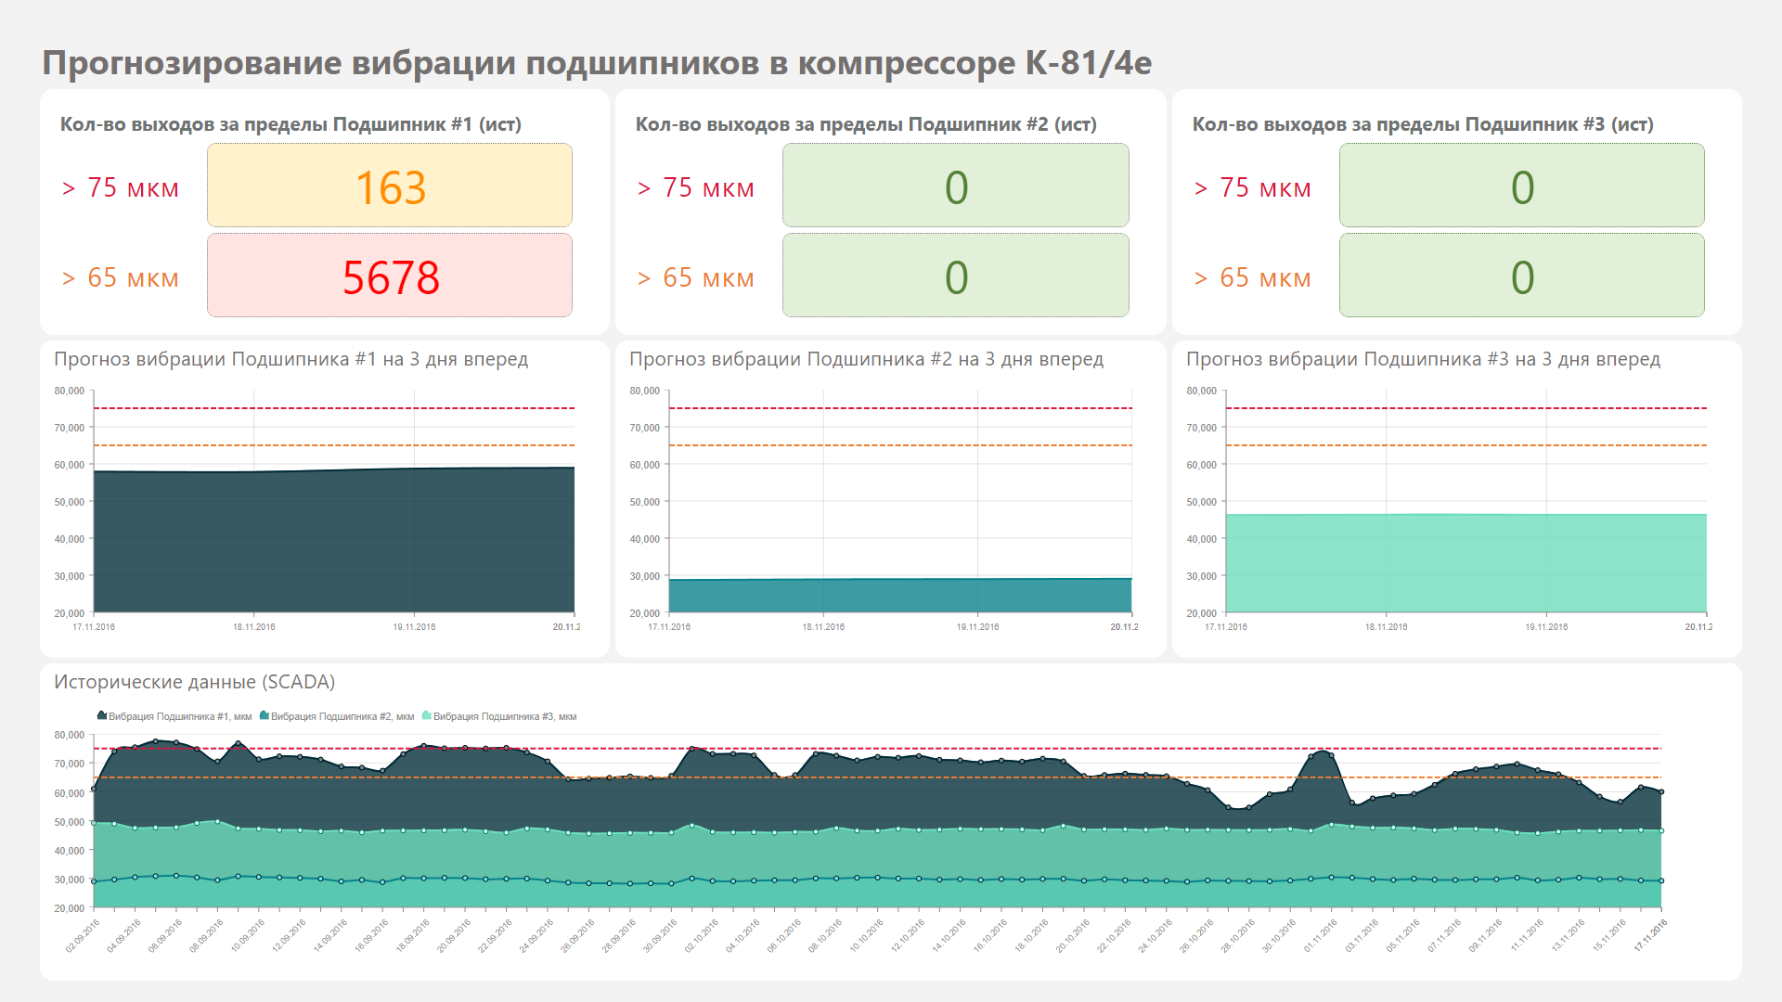Click teal forecast area of Подшипник #2 chart
This screenshot has width=1782, height=1002.
point(900,596)
